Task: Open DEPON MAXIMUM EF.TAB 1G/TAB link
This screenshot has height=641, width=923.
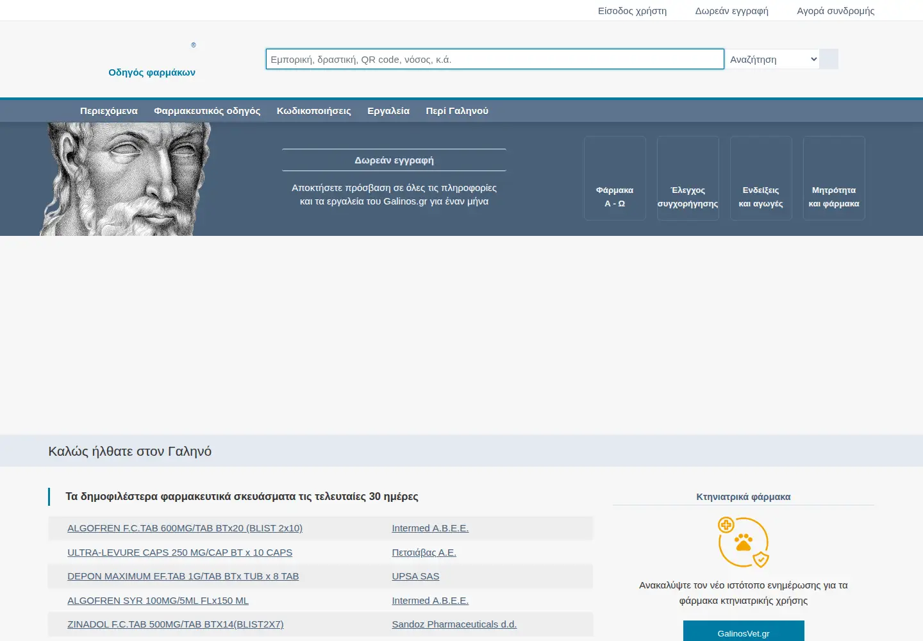Action: pyautogui.click(x=183, y=576)
